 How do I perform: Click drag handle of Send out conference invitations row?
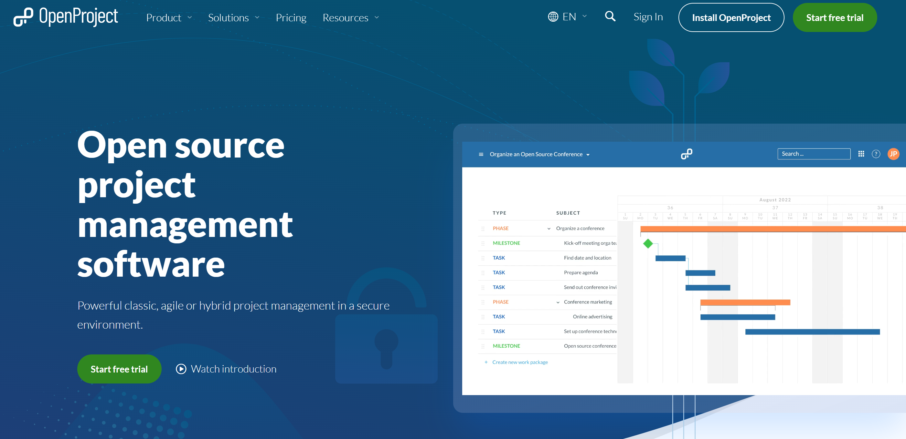pyautogui.click(x=483, y=288)
